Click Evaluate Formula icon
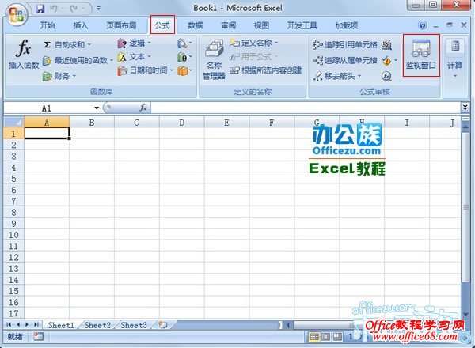475x348 pixels. click(x=386, y=76)
